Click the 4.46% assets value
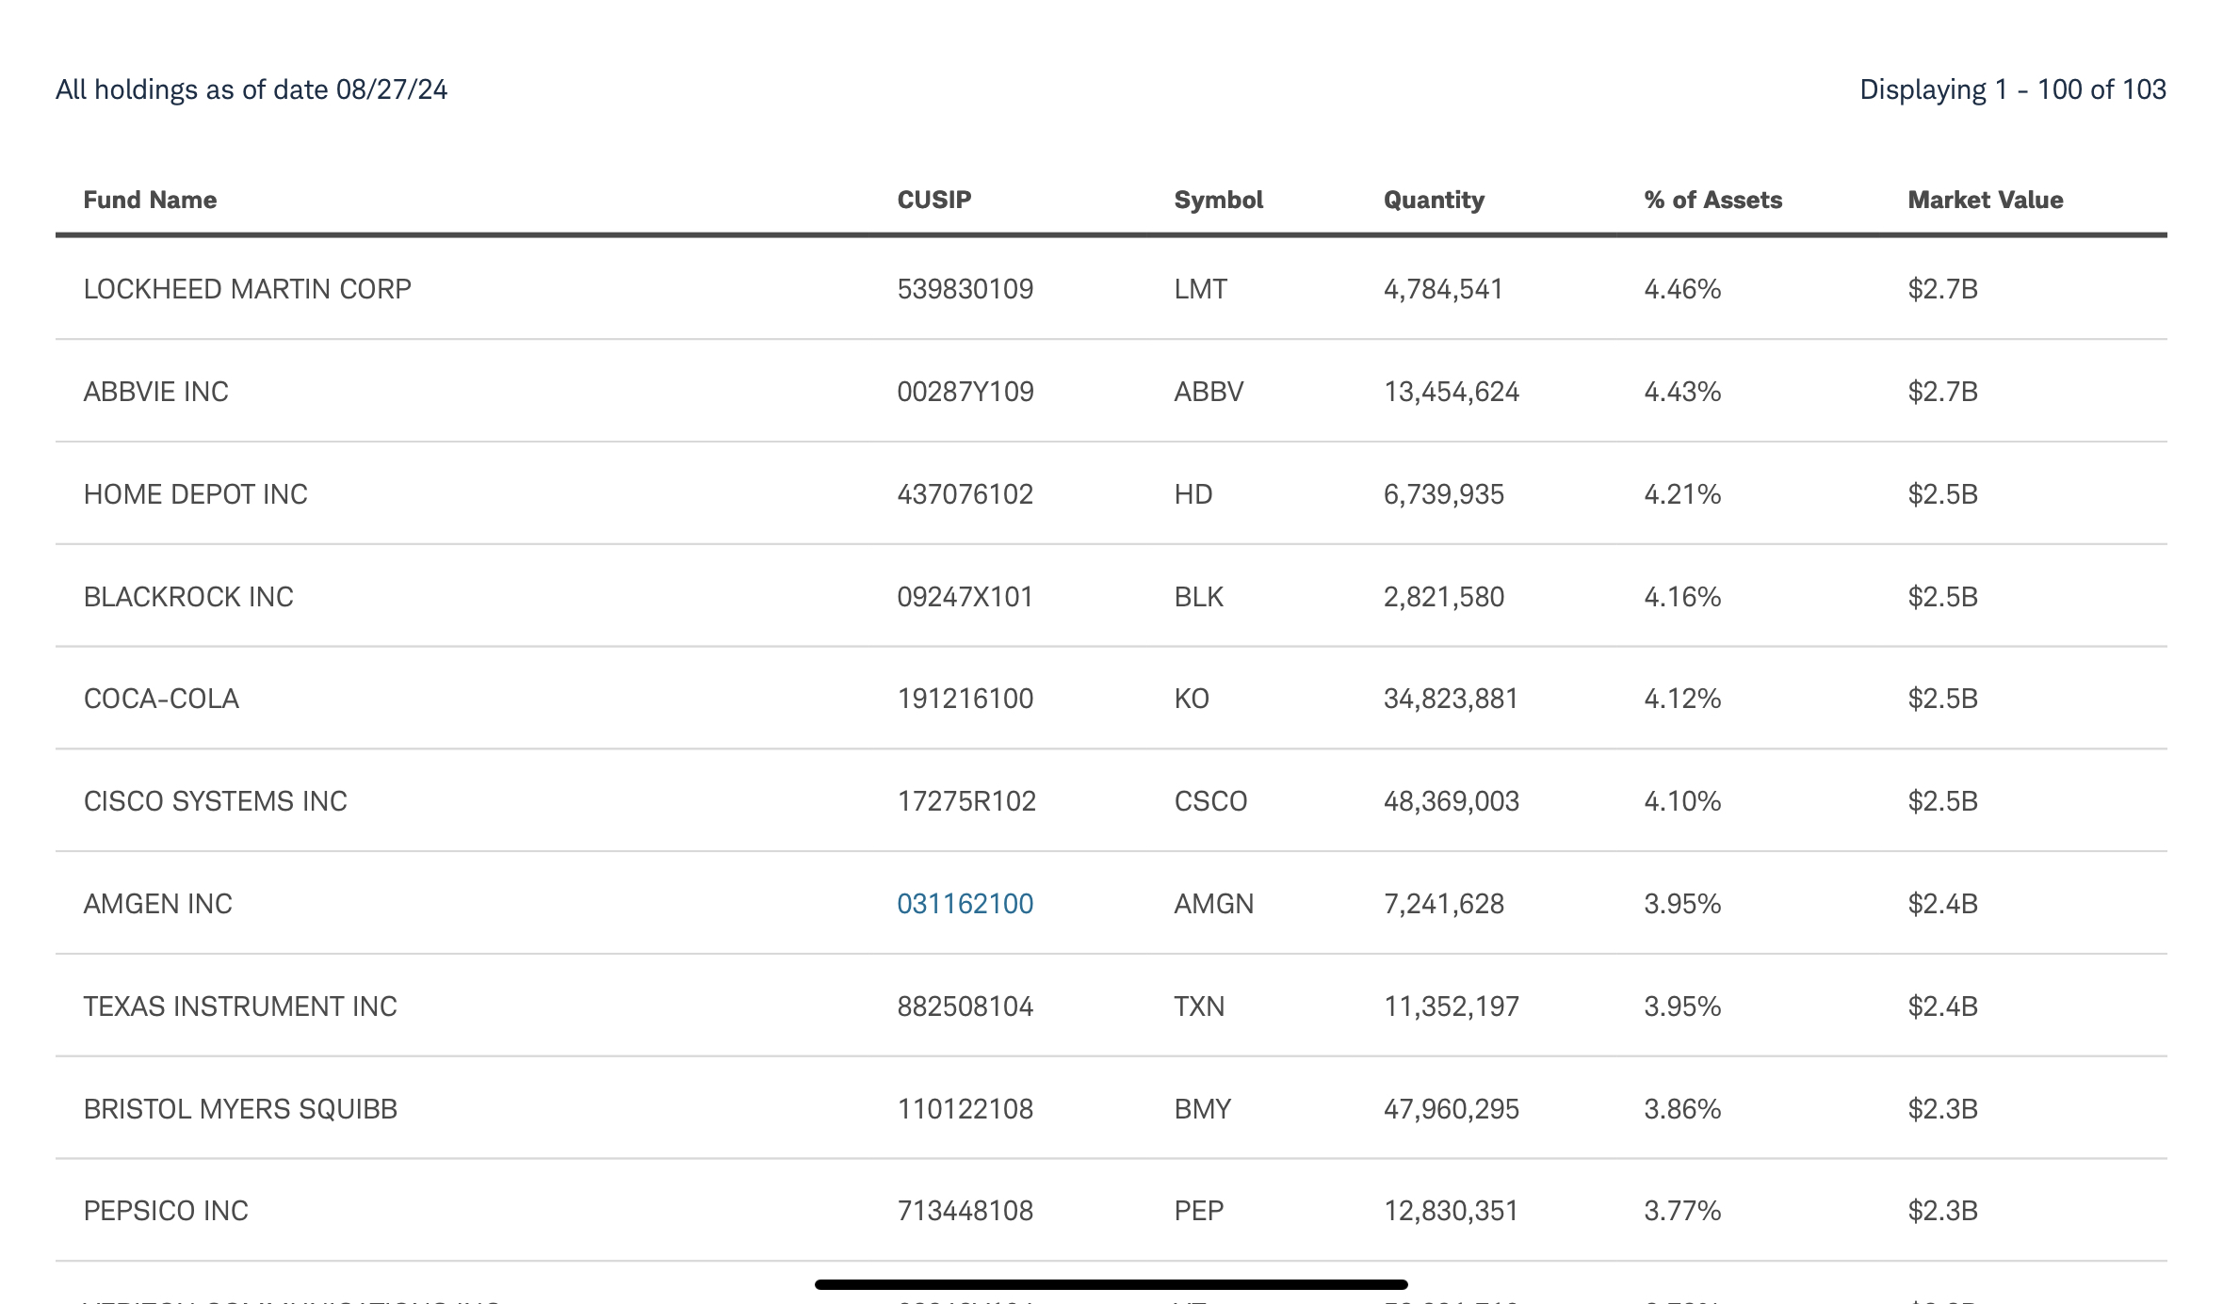 pos(1682,289)
